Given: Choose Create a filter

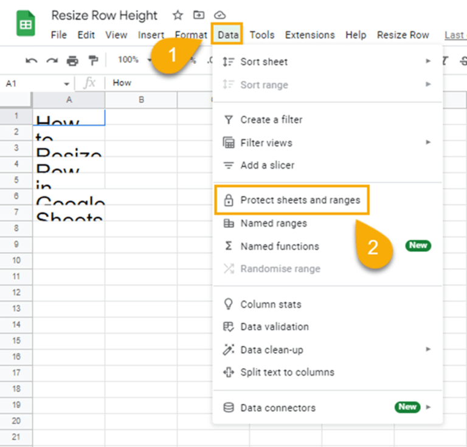Looking at the screenshot, I should click(328, 120).
